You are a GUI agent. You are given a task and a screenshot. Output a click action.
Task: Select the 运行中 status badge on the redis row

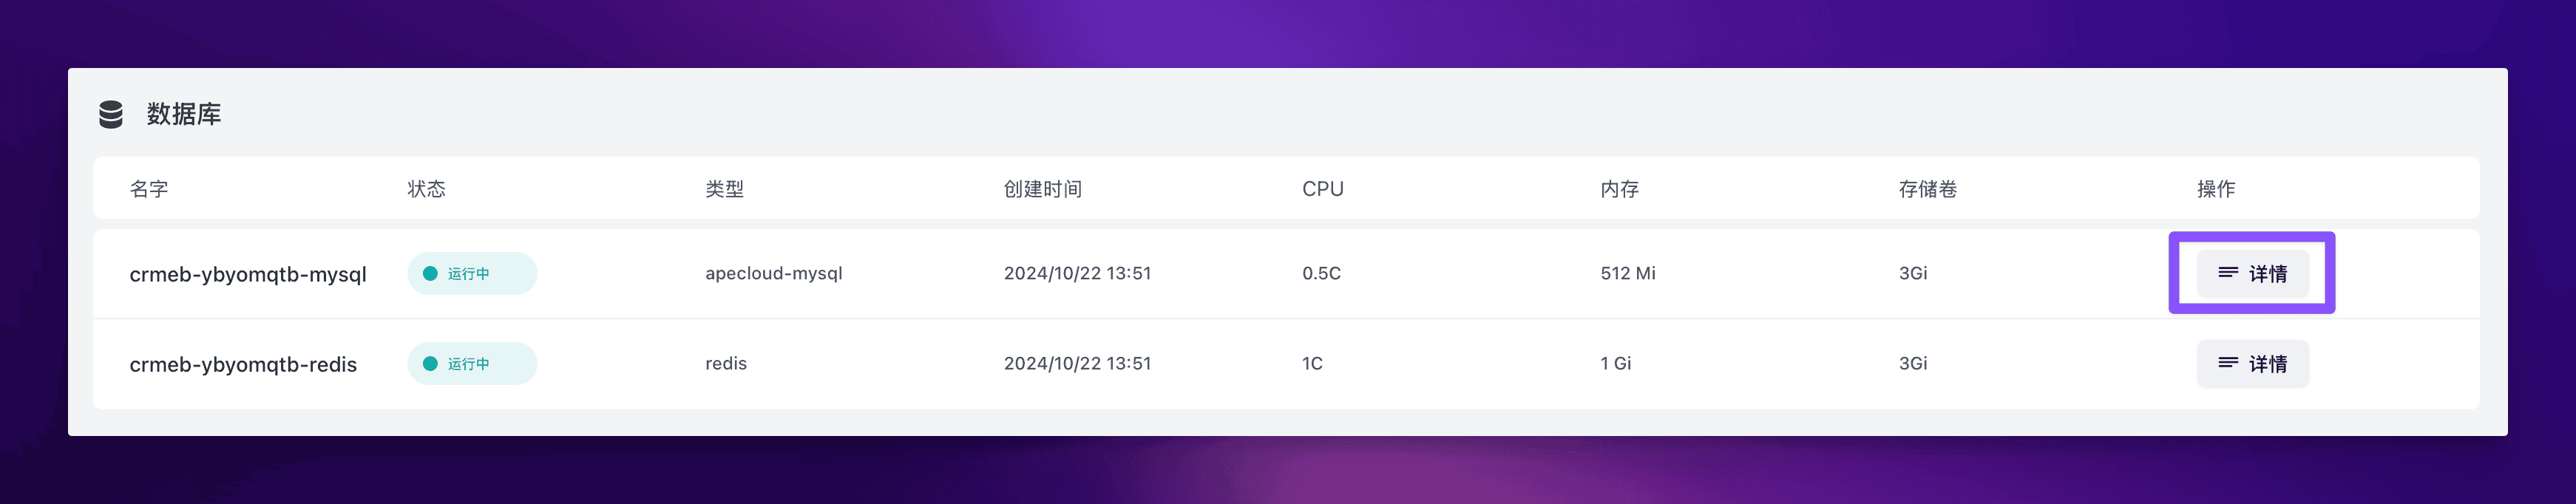point(471,363)
